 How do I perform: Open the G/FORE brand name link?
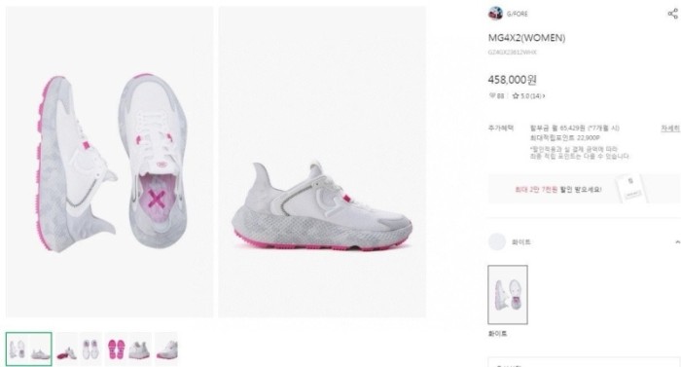click(517, 14)
